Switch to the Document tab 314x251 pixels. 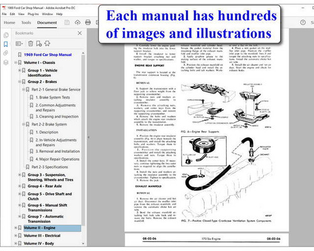(x=47, y=23)
